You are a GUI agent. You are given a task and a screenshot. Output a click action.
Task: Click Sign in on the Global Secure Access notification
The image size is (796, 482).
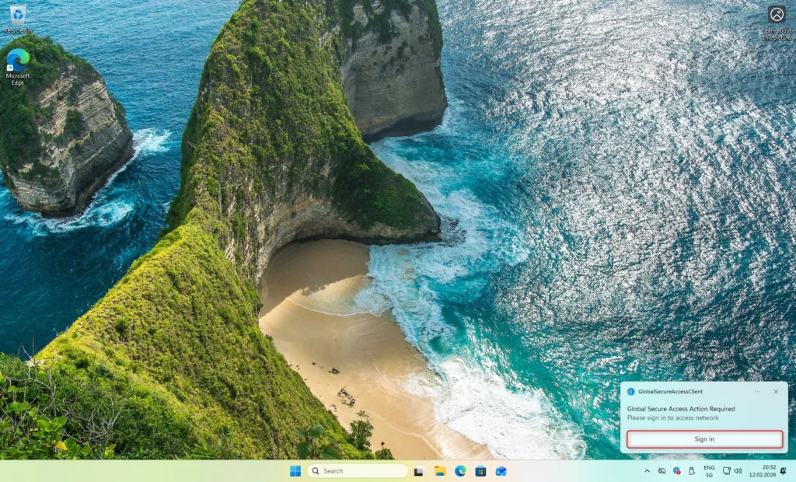(x=704, y=439)
